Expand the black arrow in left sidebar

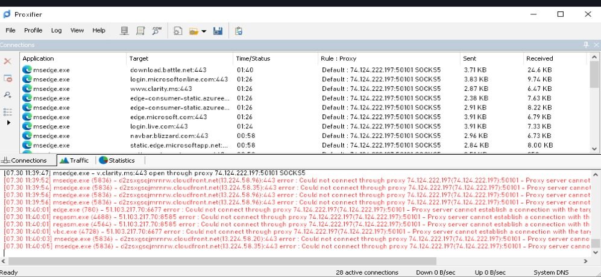tap(8, 123)
